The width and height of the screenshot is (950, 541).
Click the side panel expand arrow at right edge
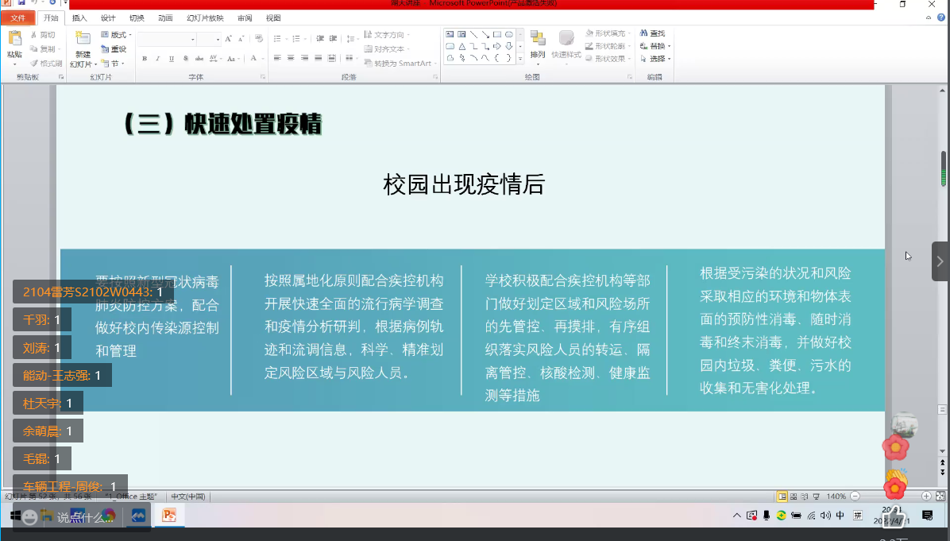point(940,261)
